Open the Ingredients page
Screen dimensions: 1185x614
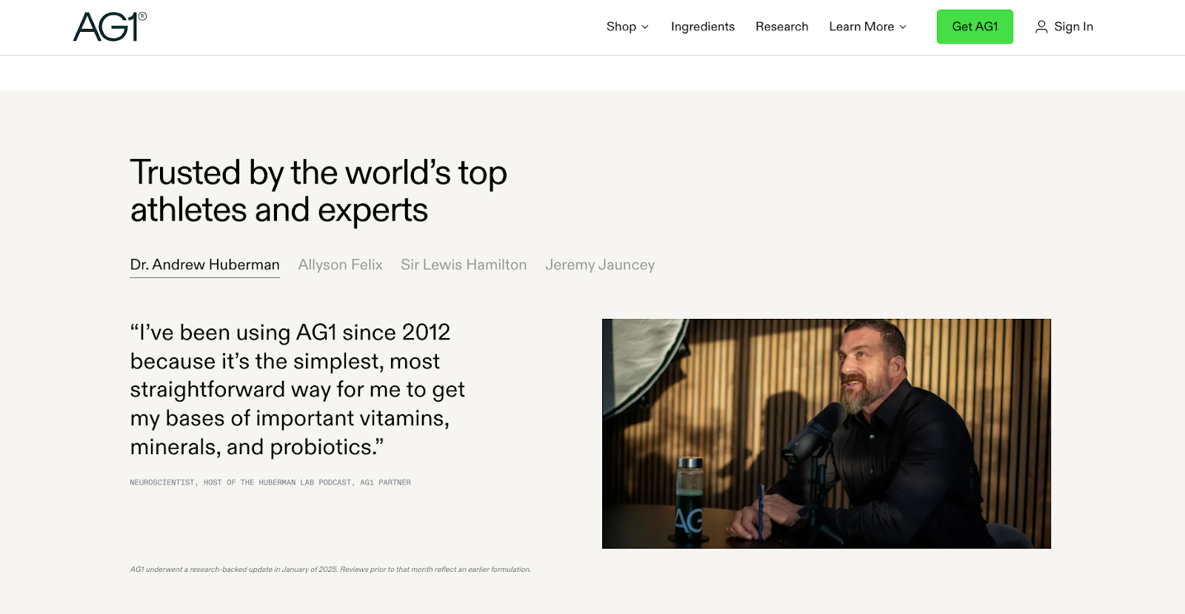click(703, 27)
